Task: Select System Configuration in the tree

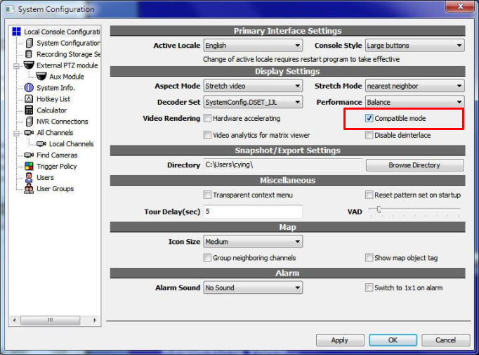Action: (68, 43)
